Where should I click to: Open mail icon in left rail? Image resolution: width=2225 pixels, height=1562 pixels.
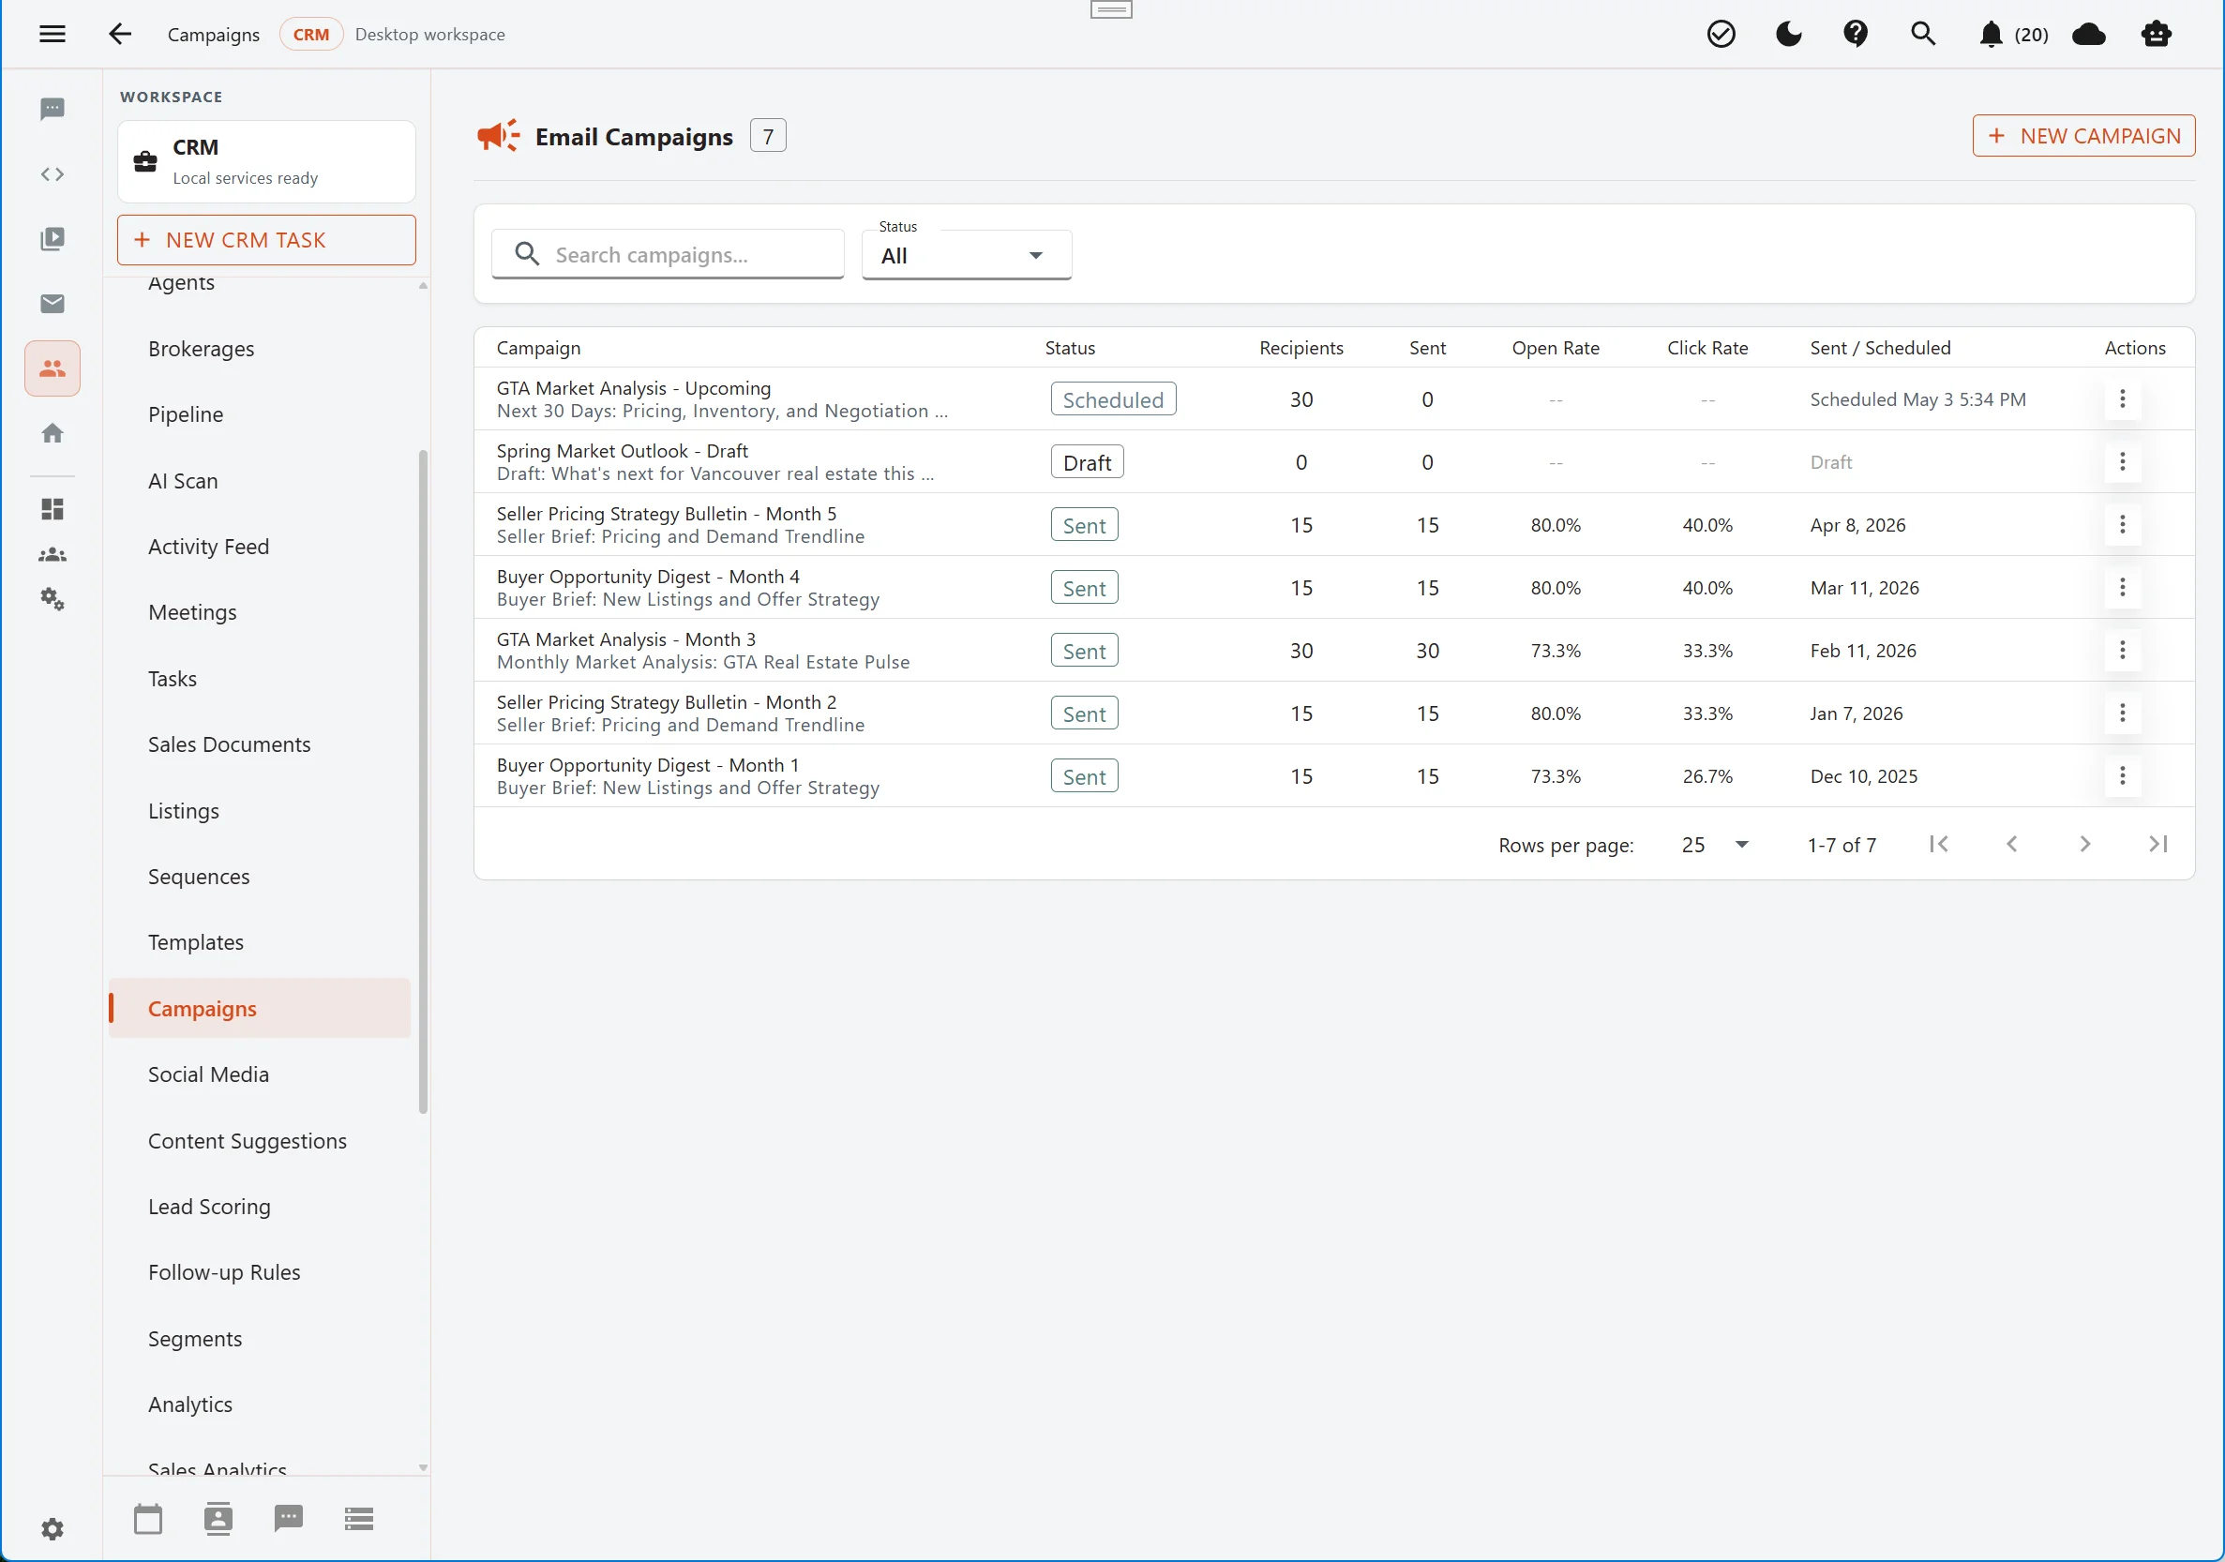[x=53, y=303]
